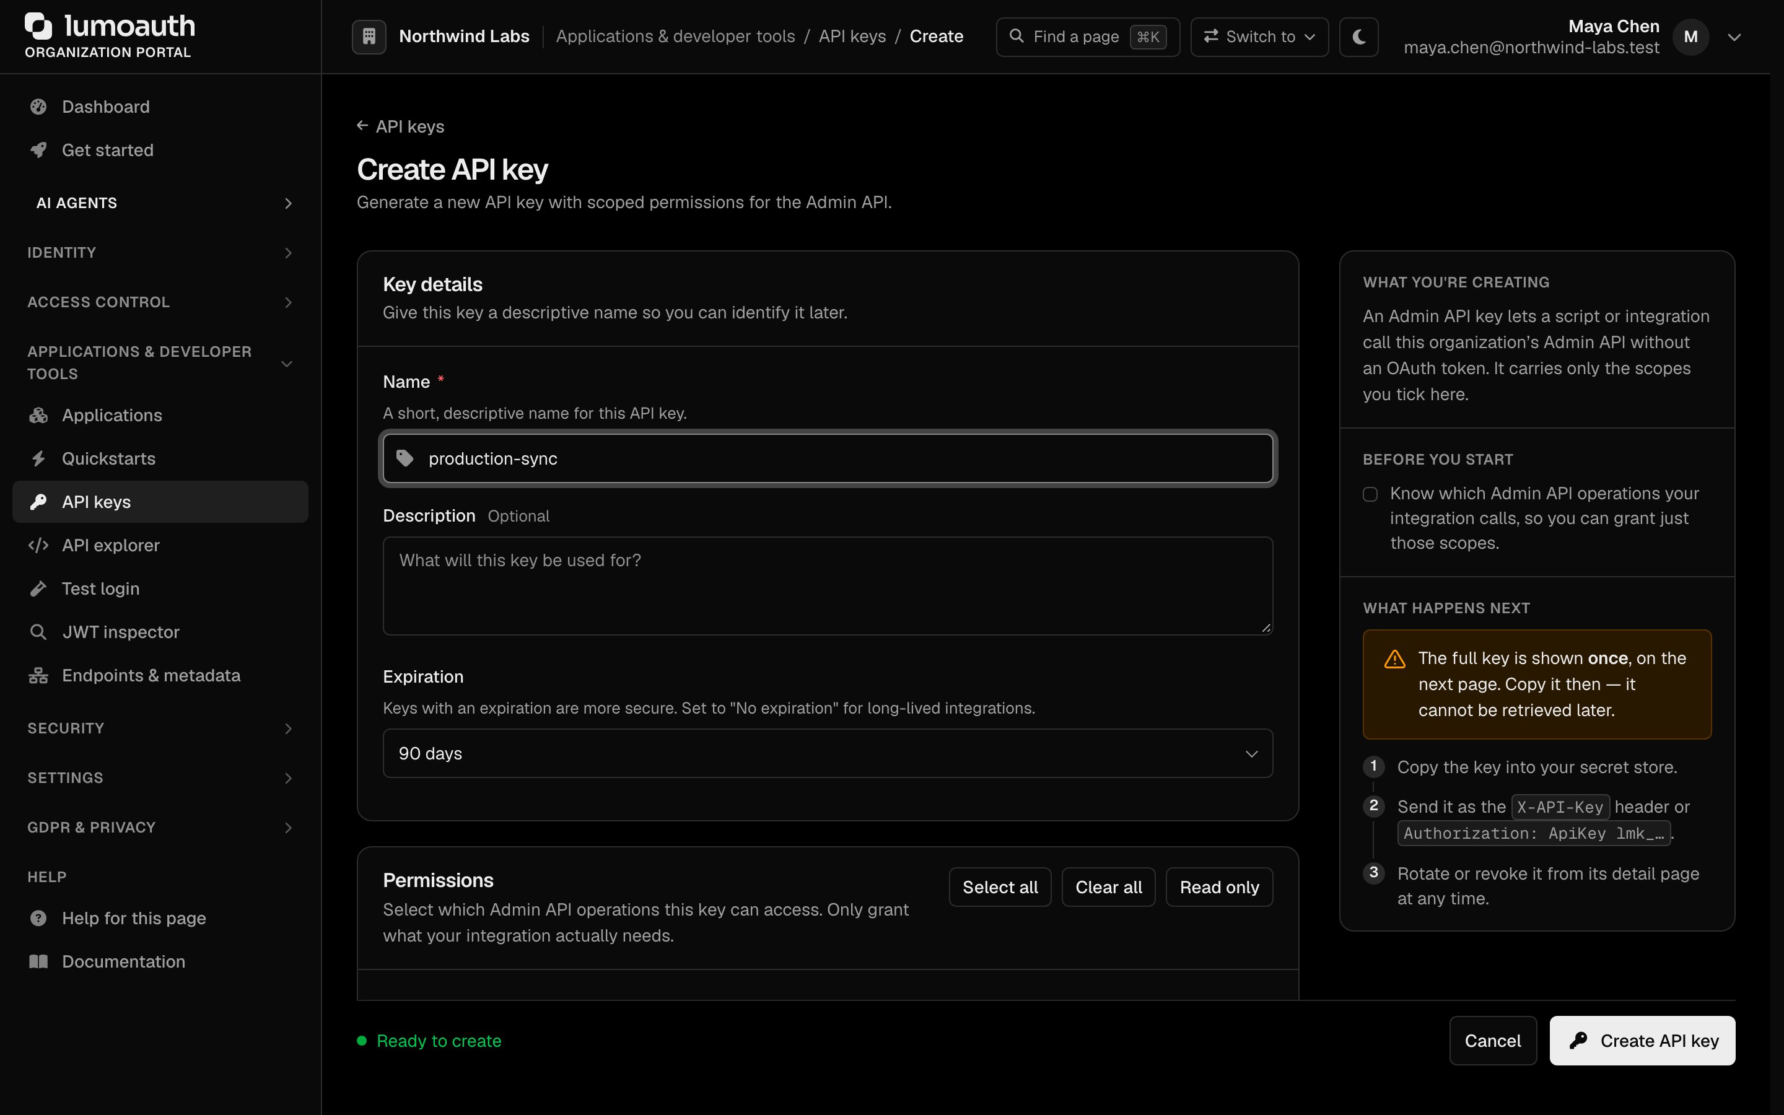This screenshot has height=1115, width=1784.
Task: Expand the Identity section
Action: click(160, 253)
